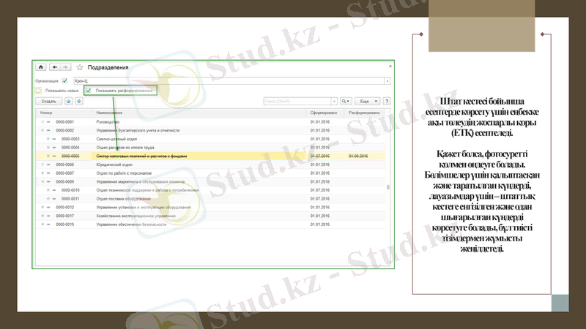Image resolution: width=586 pixels, height=329 pixels.
Task: Enable the Показывать новые checkbox
Action: (x=39, y=91)
